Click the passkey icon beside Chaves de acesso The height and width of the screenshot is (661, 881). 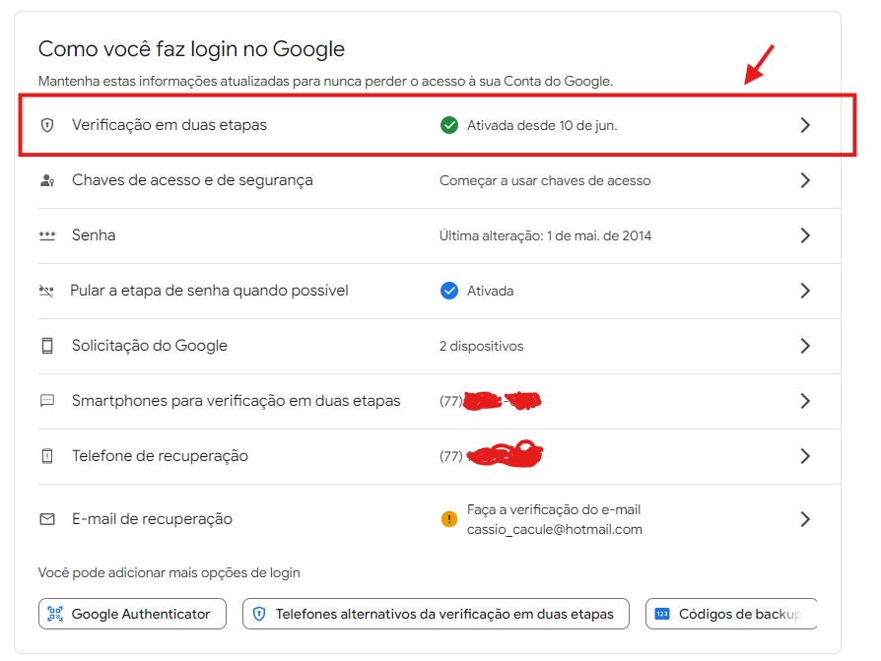[46, 180]
